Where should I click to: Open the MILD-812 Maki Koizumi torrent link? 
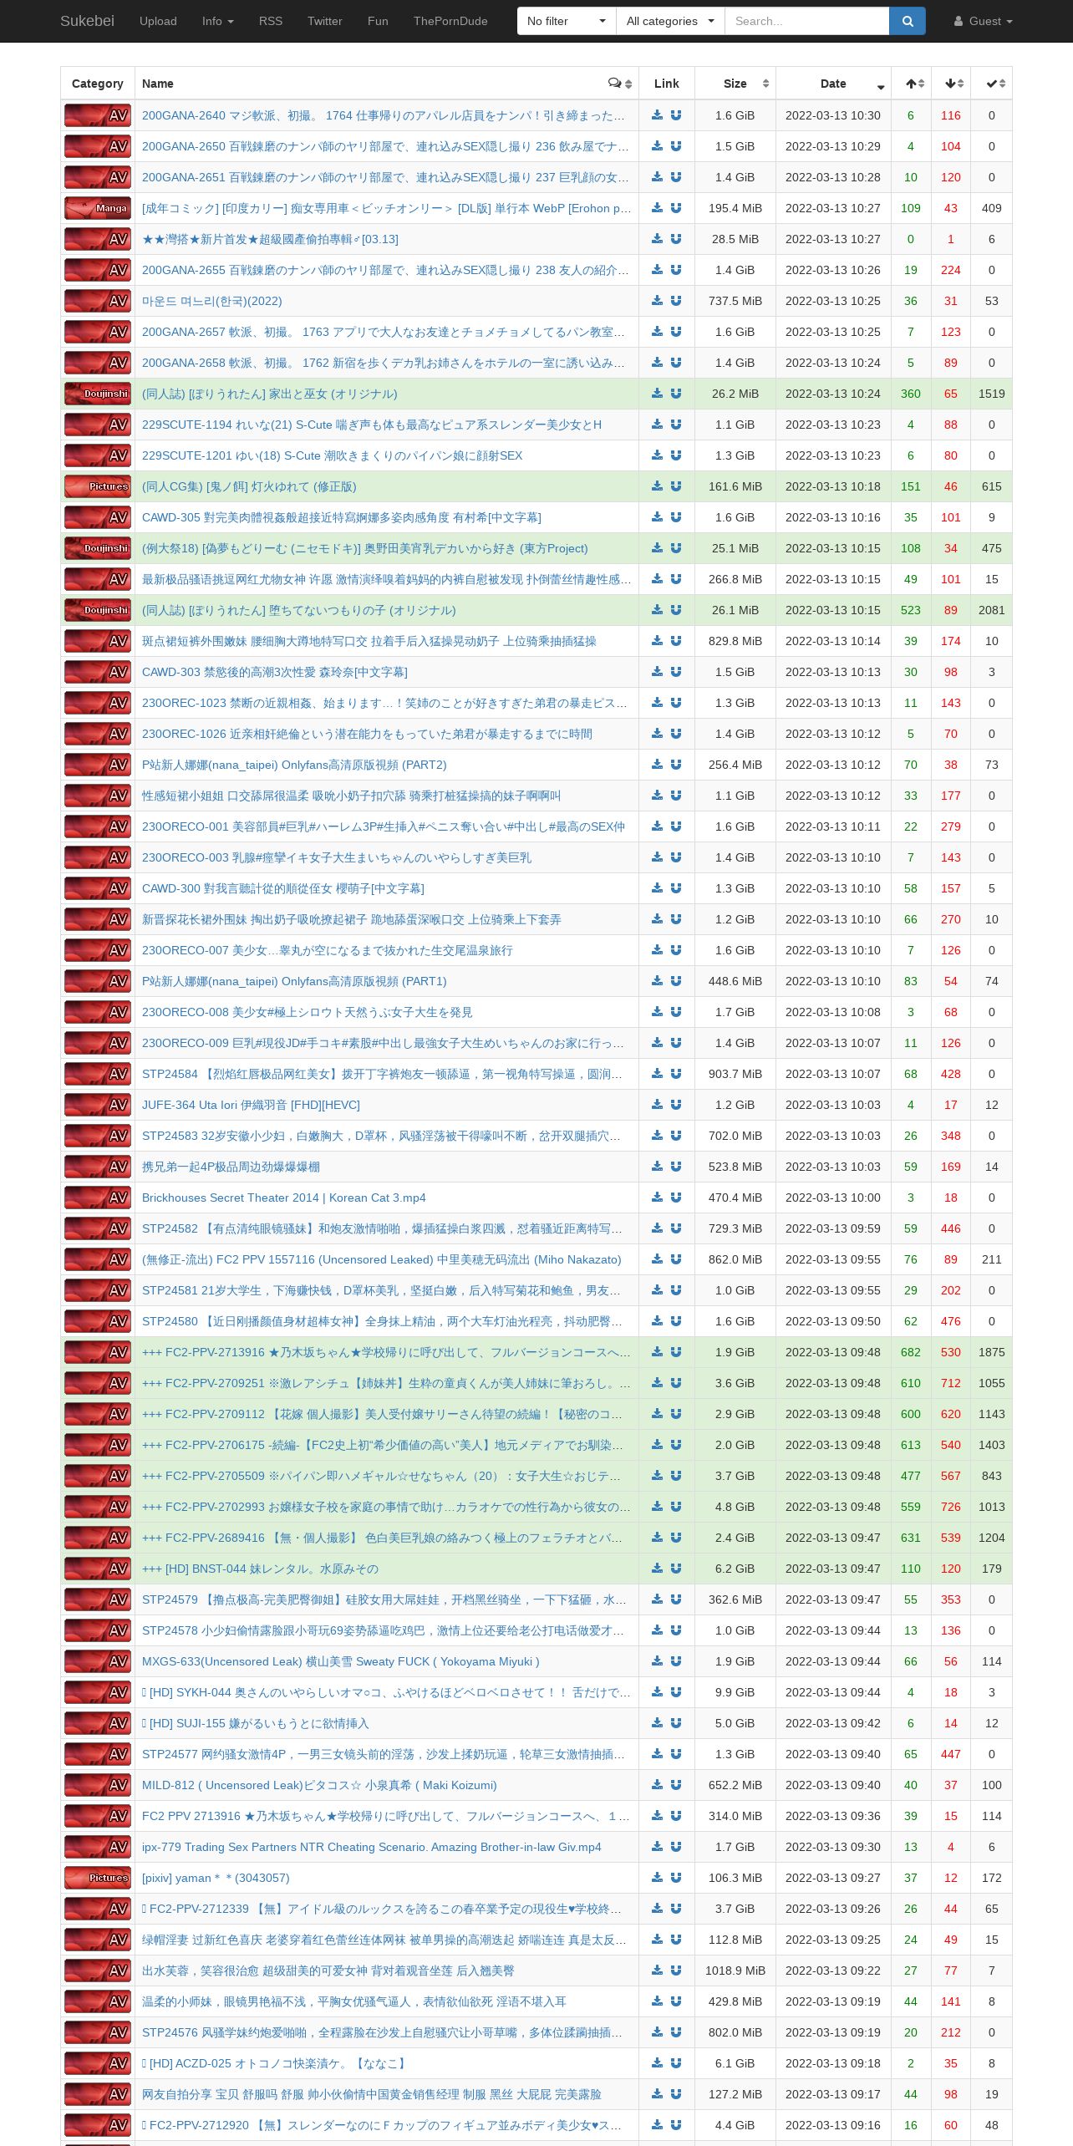pyautogui.click(x=319, y=1785)
